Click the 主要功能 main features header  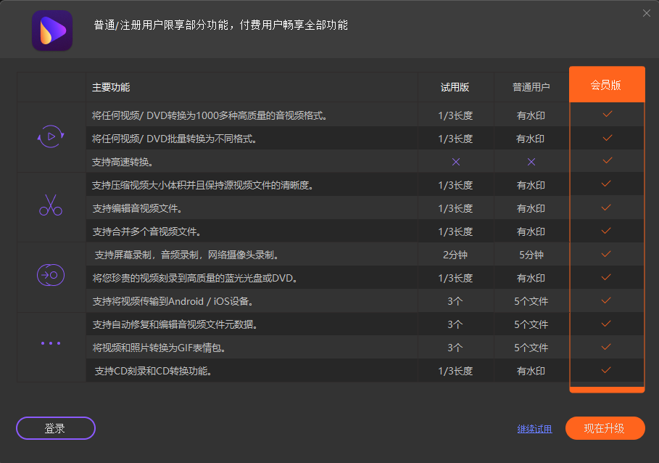point(111,87)
